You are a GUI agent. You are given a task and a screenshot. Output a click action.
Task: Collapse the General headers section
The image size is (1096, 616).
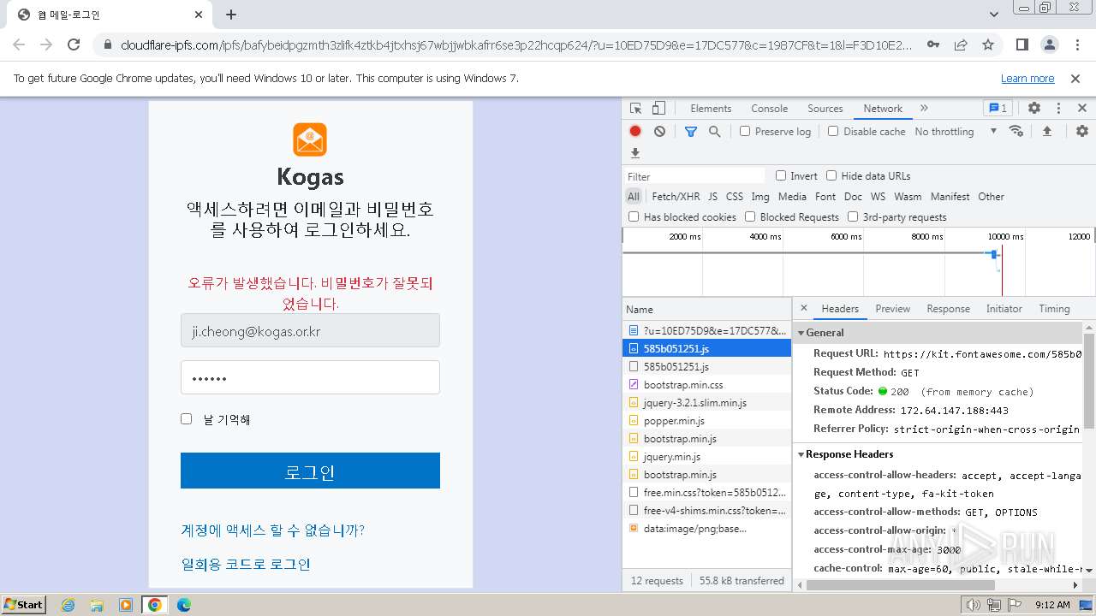click(x=801, y=333)
